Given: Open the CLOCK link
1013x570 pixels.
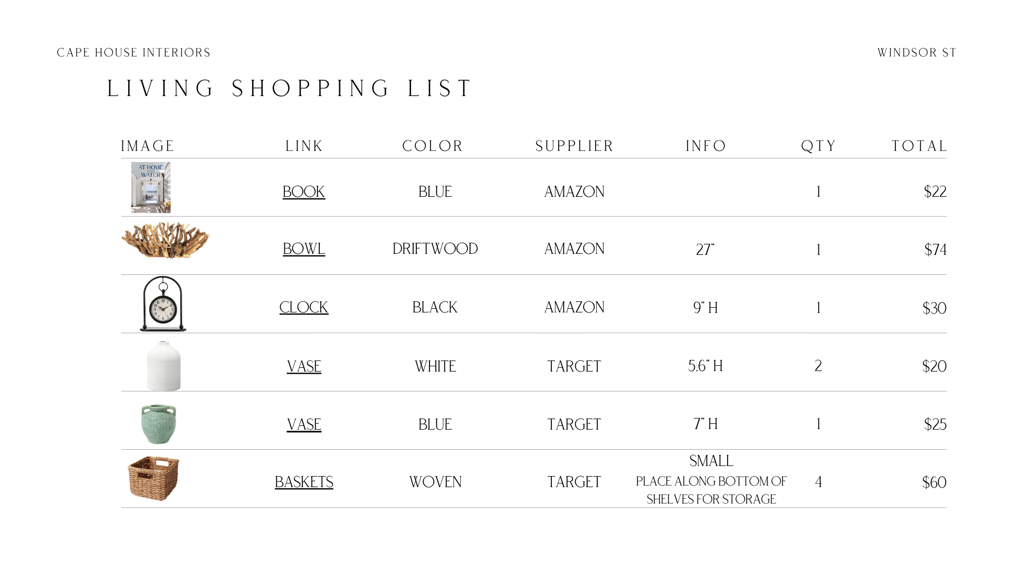Looking at the screenshot, I should (x=304, y=307).
